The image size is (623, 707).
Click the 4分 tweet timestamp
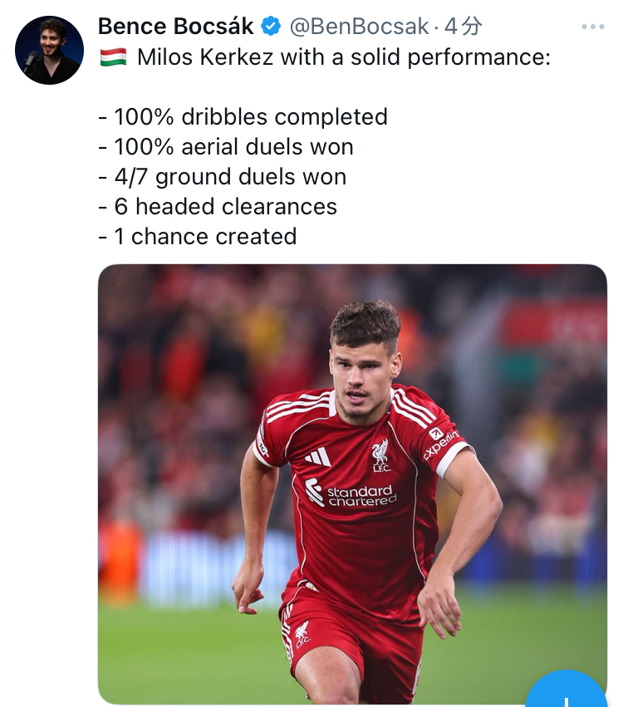463,27
